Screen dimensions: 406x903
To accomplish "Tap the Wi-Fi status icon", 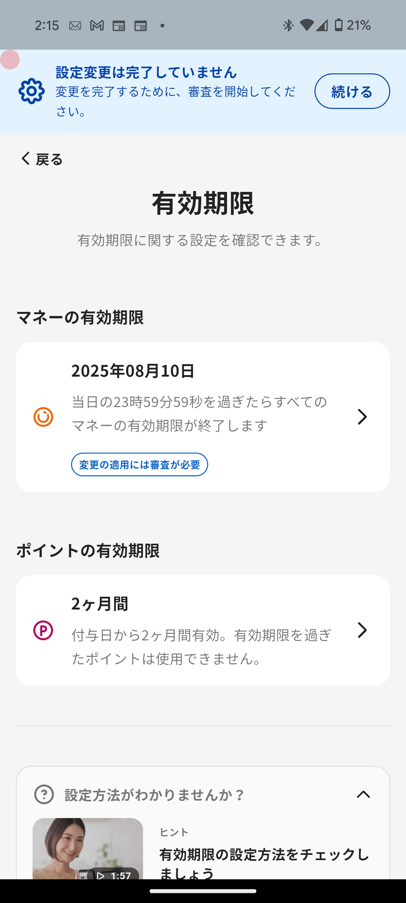I will tap(307, 25).
